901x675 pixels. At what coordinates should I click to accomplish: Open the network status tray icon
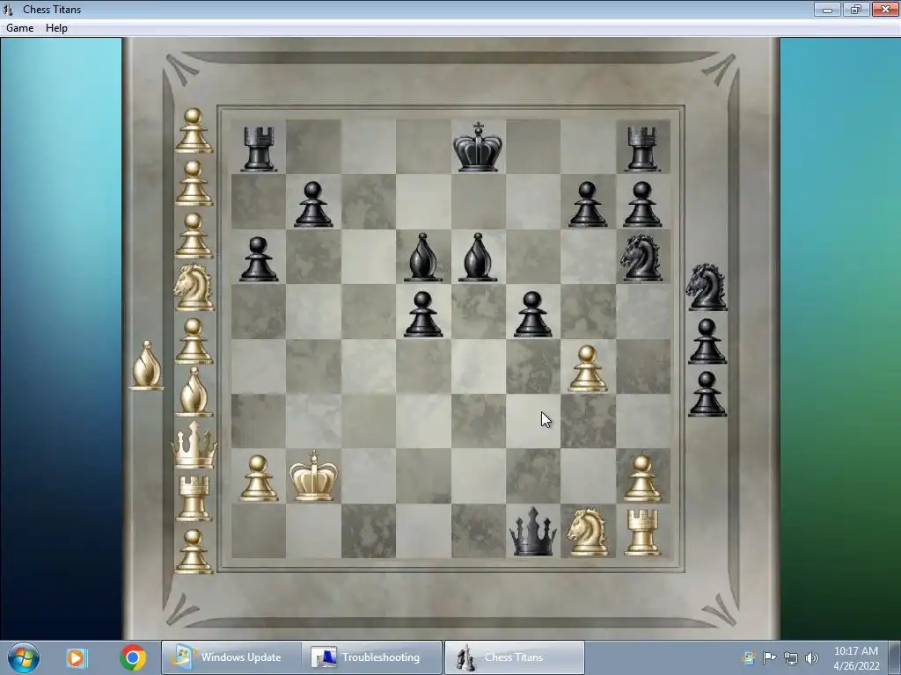(791, 657)
